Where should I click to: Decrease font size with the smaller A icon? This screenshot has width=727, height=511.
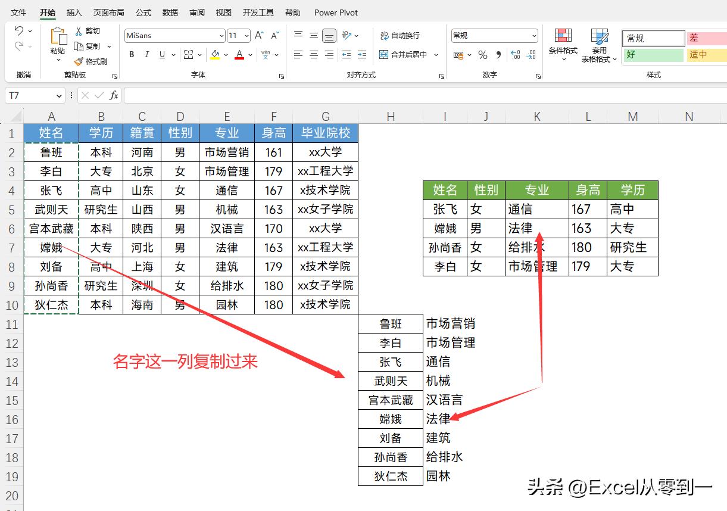click(274, 36)
